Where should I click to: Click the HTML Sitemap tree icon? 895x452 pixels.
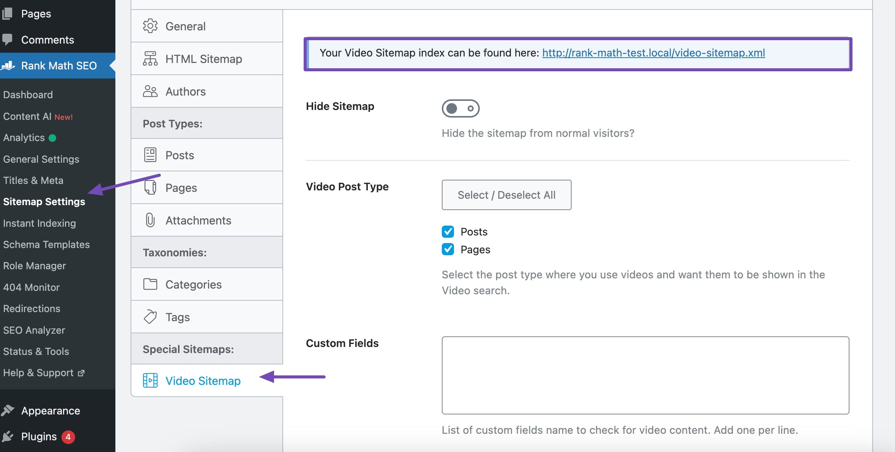pos(150,58)
